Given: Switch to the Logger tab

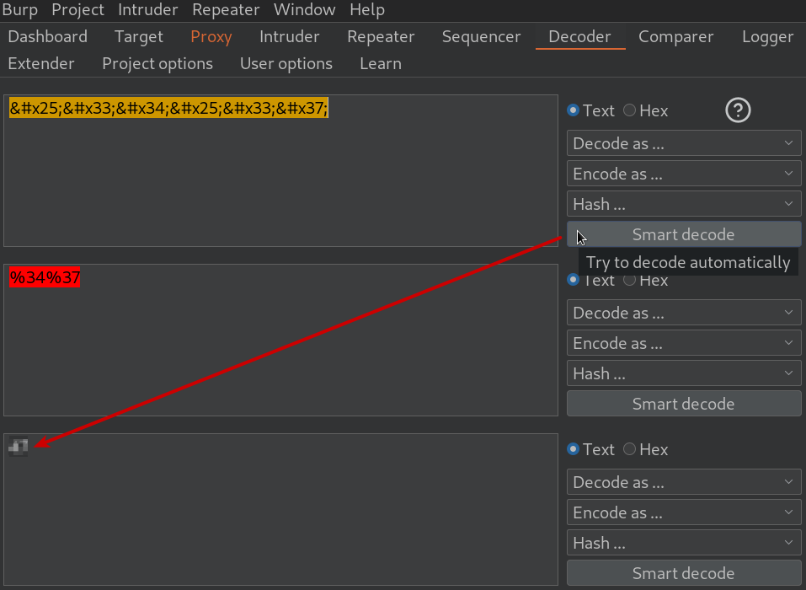Looking at the screenshot, I should 767,36.
